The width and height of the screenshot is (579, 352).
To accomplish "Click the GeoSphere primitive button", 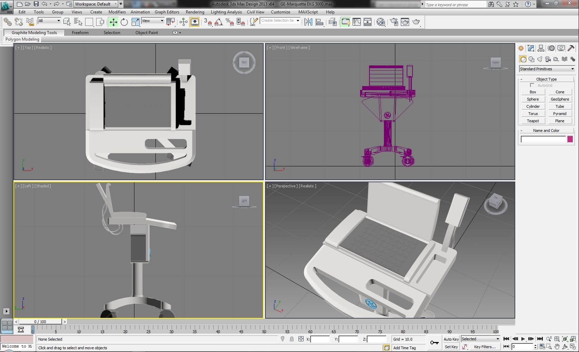I will (x=560, y=99).
